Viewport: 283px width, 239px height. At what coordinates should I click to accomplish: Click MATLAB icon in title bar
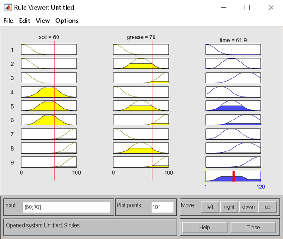coord(8,8)
